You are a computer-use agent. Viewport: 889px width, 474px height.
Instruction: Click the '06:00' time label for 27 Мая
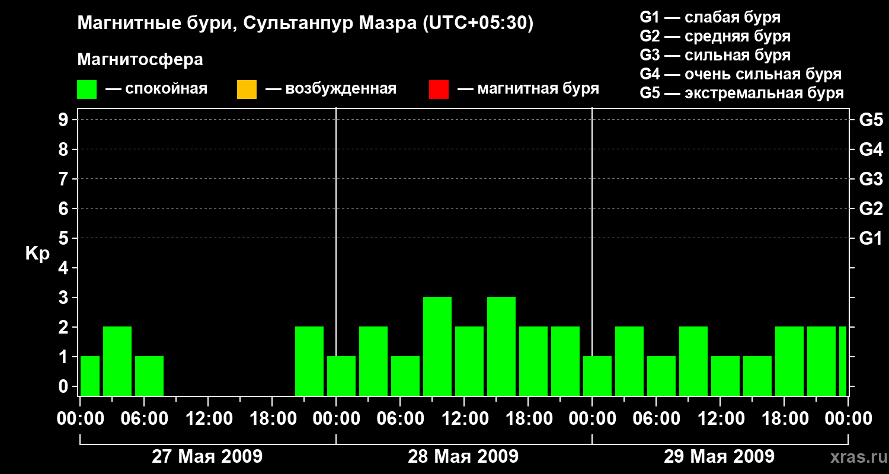pos(144,418)
